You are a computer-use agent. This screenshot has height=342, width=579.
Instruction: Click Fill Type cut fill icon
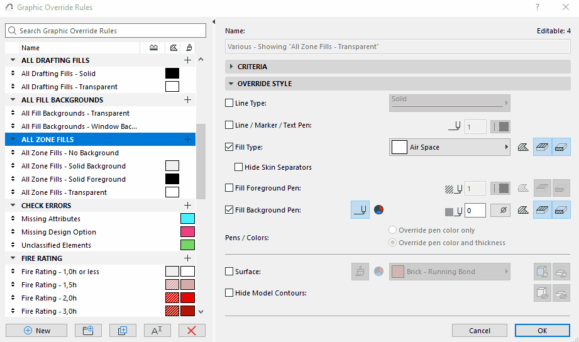coord(561,147)
